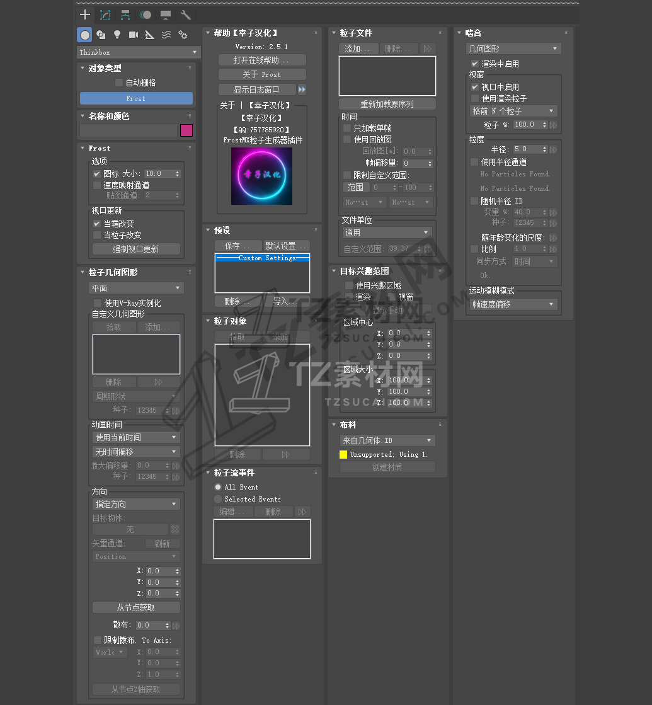Open the 平面 geometry type dropdown
This screenshot has height=705, width=652.
(136, 288)
